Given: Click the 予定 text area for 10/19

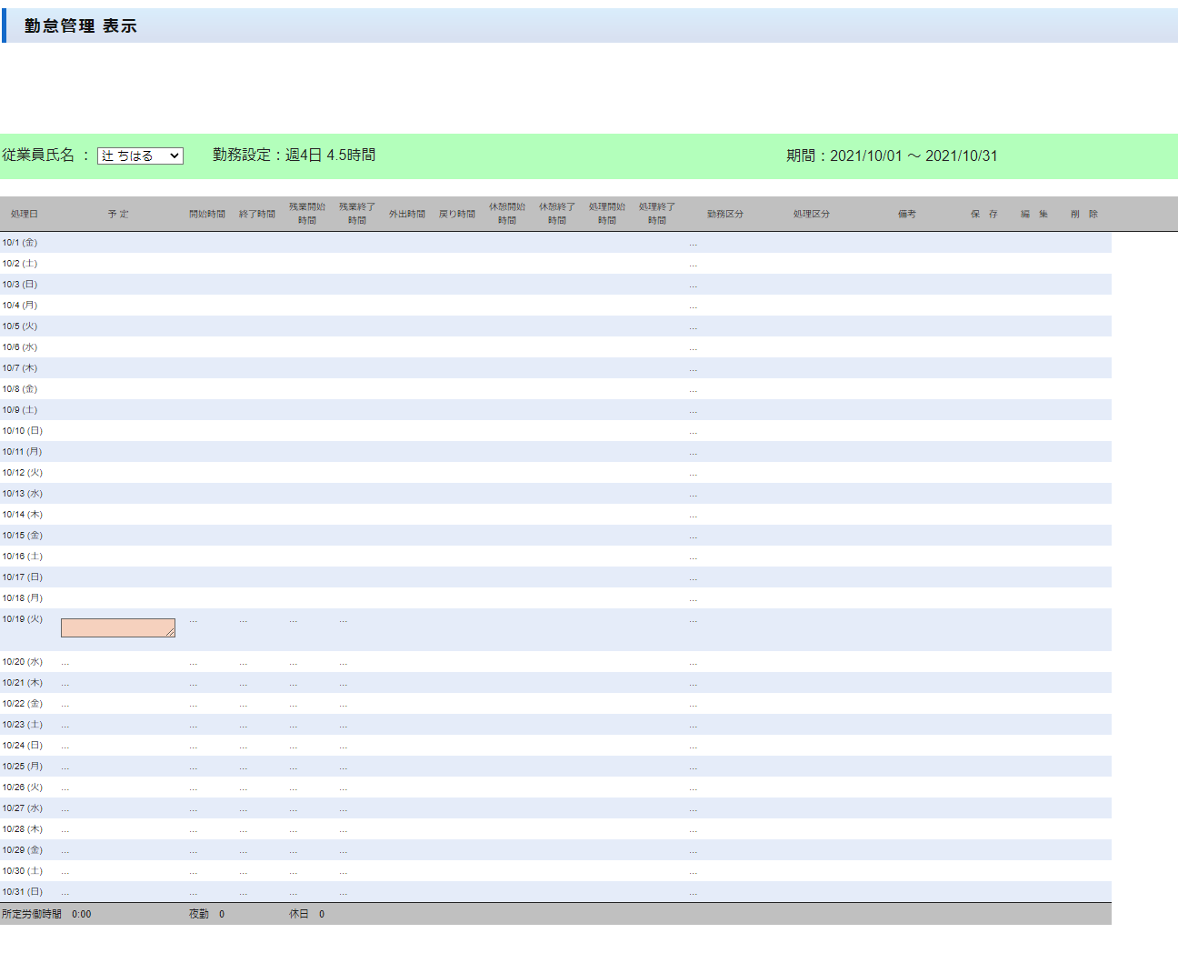Looking at the screenshot, I should 117,627.
